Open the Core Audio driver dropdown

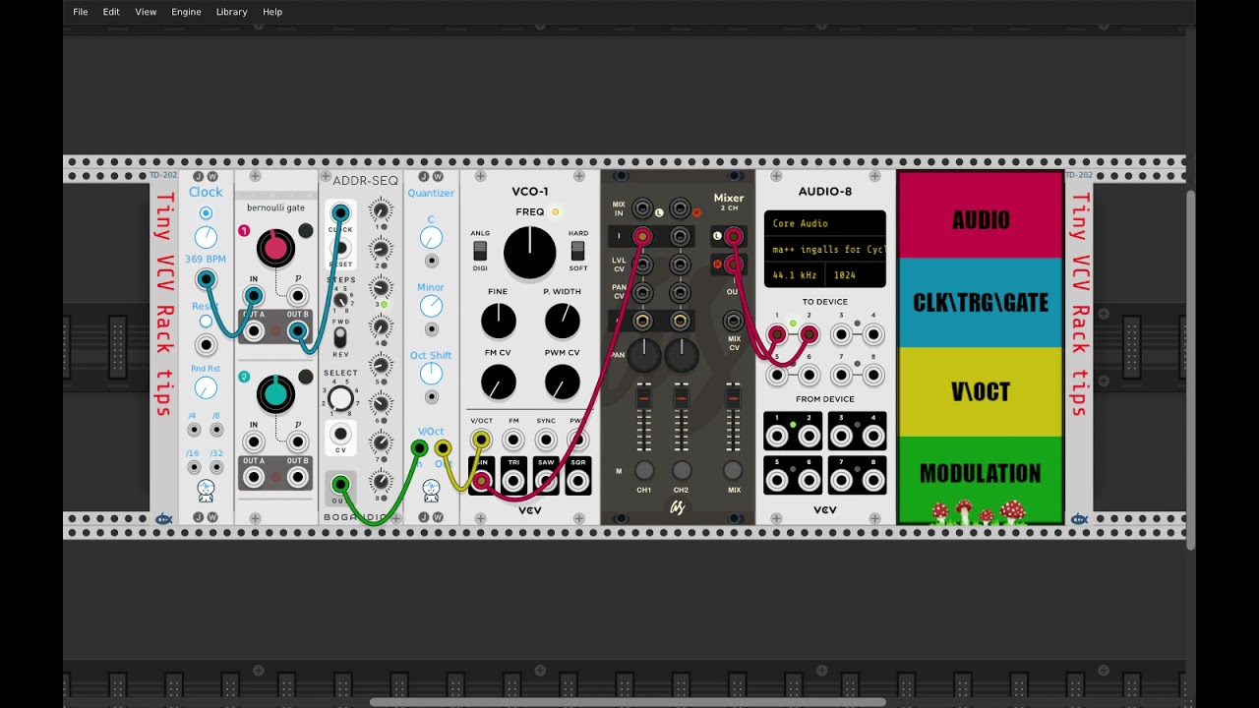pos(824,223)
